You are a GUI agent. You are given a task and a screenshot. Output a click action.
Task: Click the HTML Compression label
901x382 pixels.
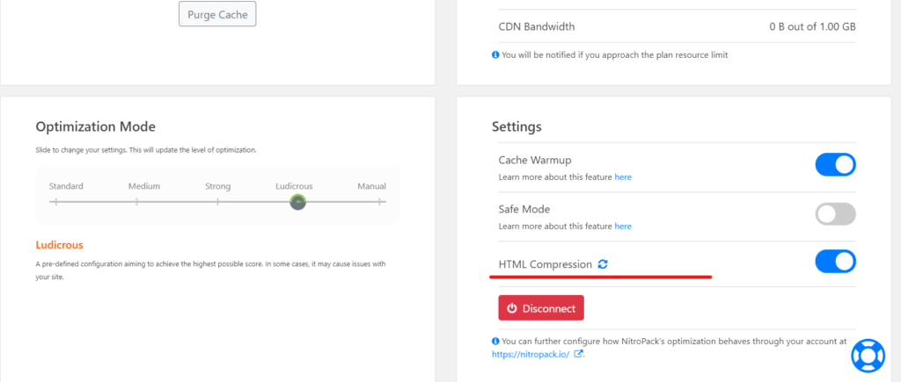pos(546,264)
